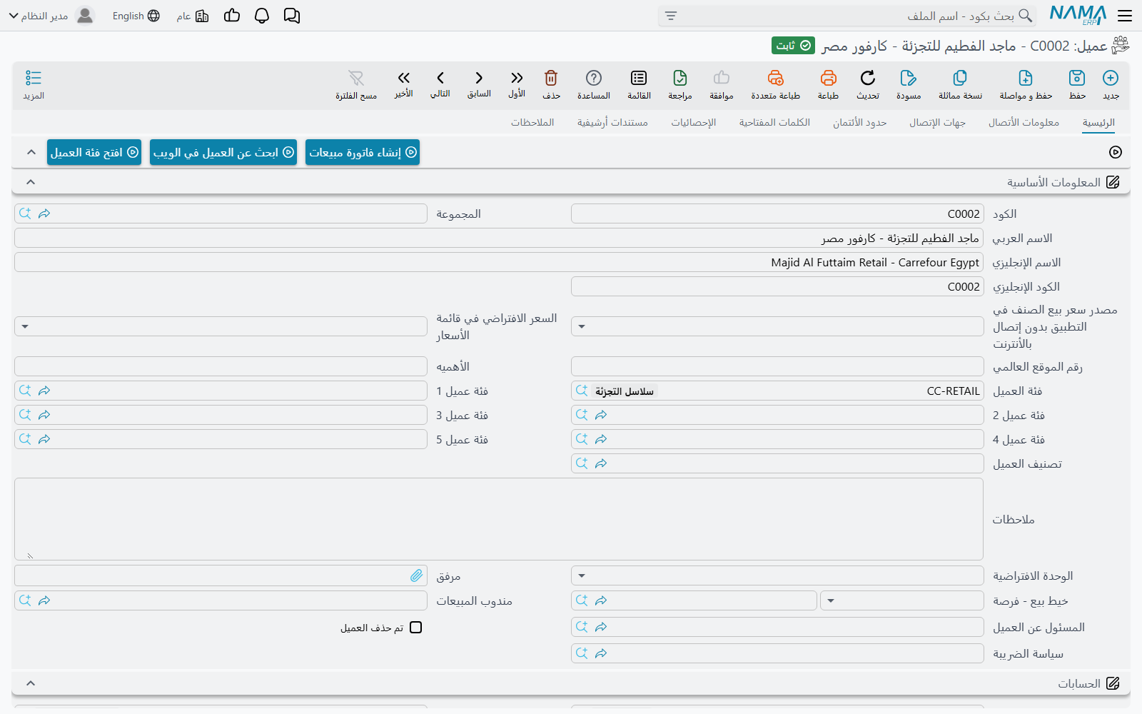The height and width of the screenshot is (714, 1142).
Task: Click the حذف (Delete) trash icon
Action: (551, 78)
